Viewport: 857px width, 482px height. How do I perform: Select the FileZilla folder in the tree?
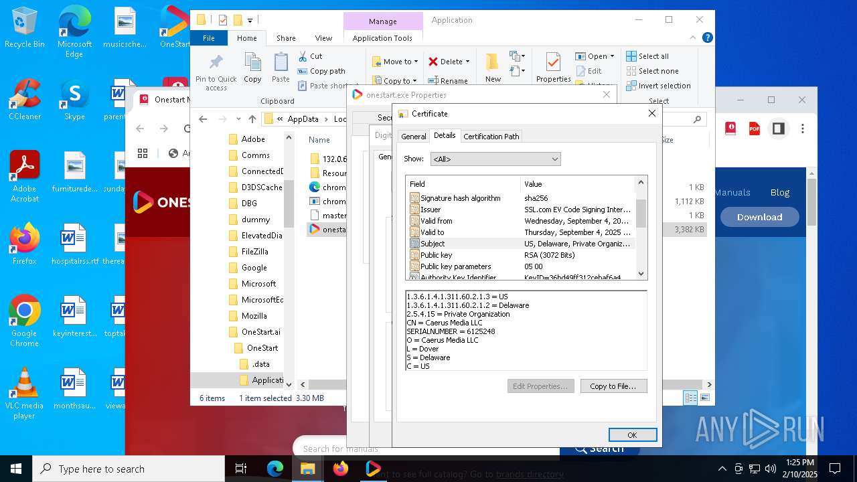(254, 252)
